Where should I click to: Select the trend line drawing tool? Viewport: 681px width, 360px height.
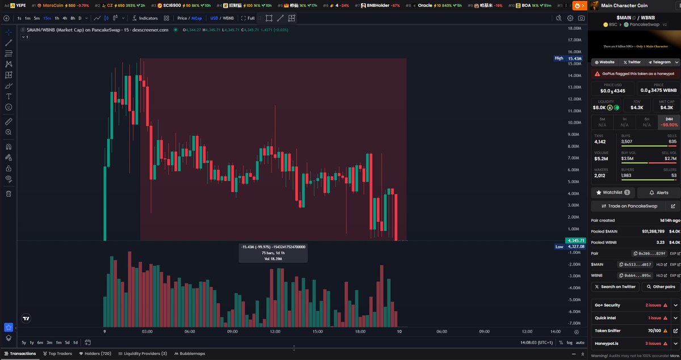[x=9, y=43]
